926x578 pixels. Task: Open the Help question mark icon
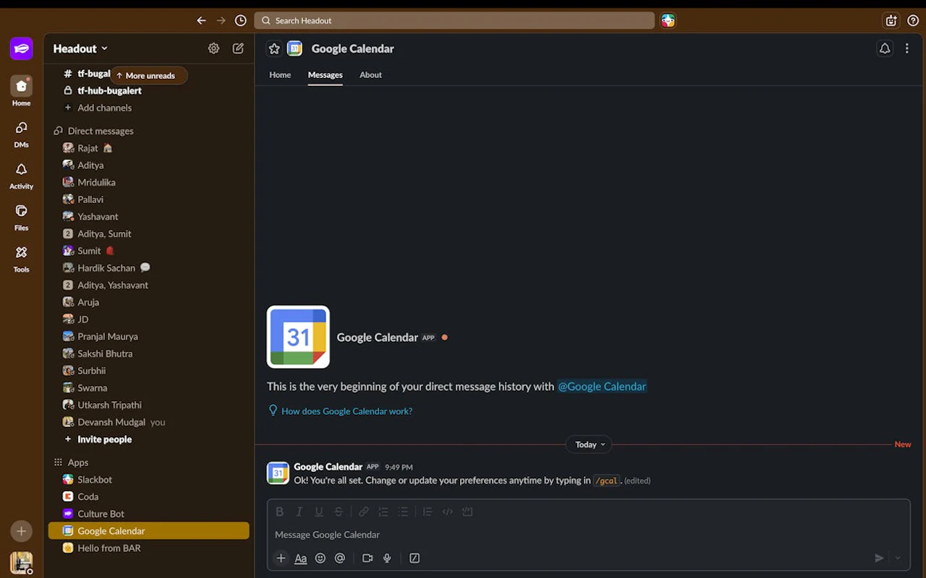coord(913,20)
